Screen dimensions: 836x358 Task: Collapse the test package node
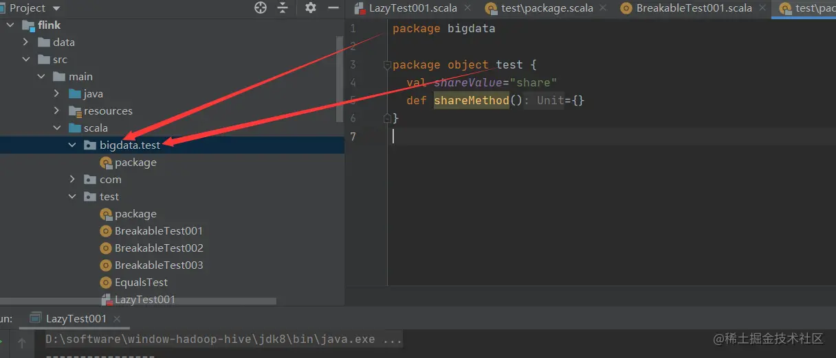[72, 196]
